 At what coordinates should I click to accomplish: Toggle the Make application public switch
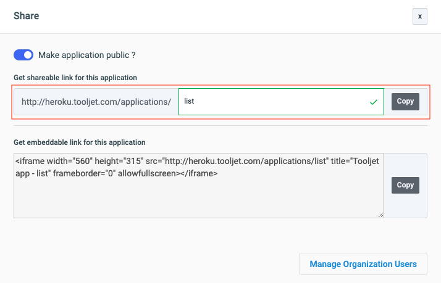pos(23,55)
